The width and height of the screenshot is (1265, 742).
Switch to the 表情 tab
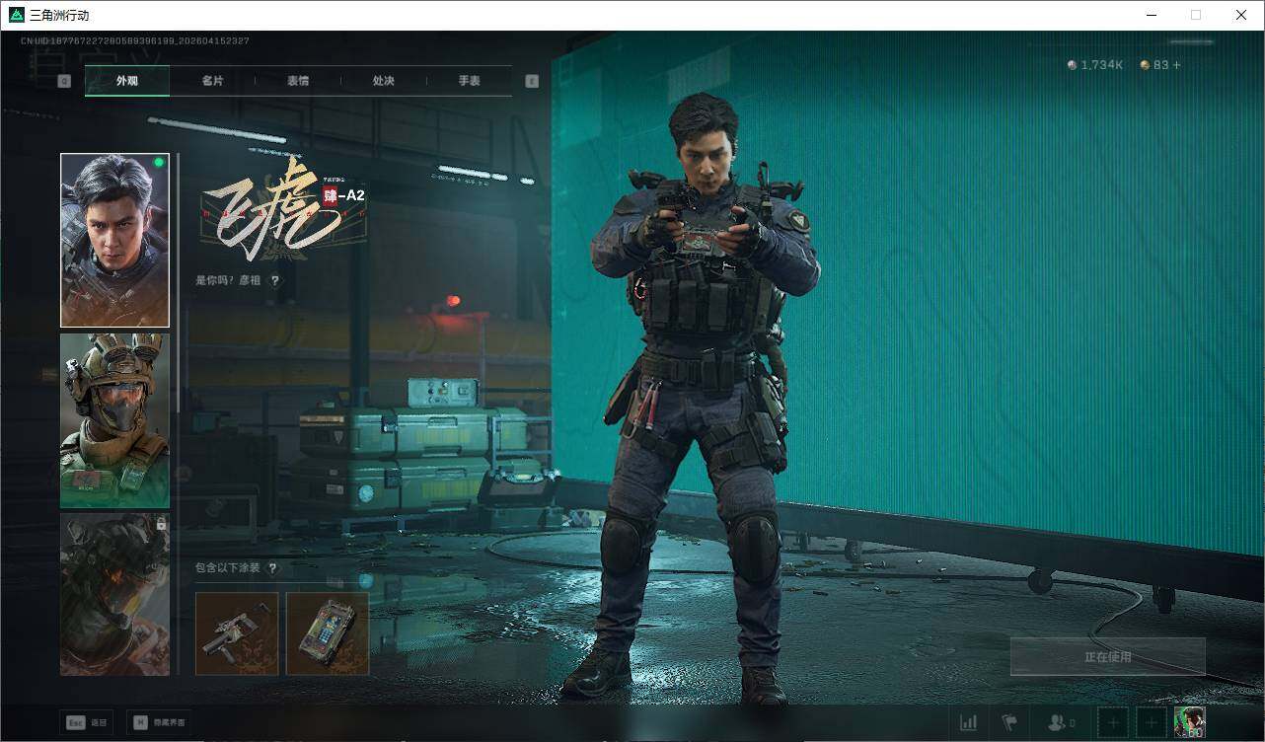tap(298, 81)
